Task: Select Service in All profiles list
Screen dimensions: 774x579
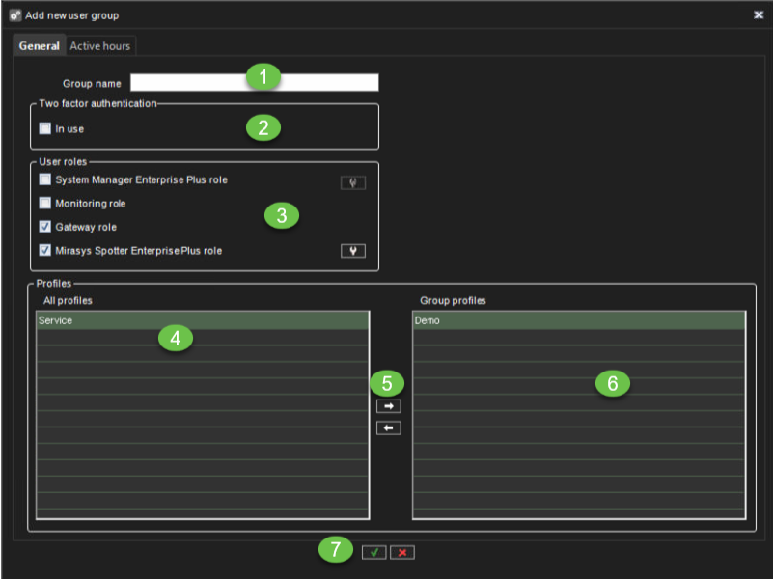Action: (203, 320)
